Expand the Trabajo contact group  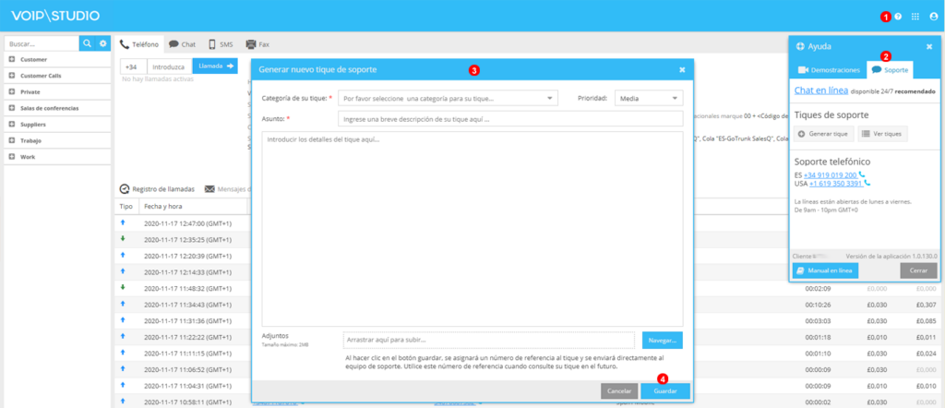pos(12,140)
